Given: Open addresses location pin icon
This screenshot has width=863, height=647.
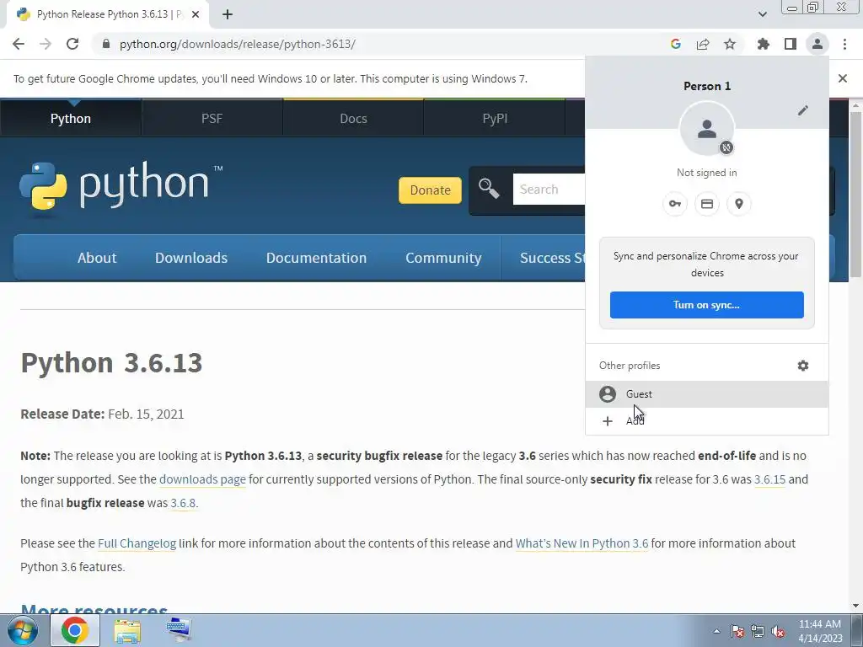Looking at the screenshot, I should [x=738, y=204].
